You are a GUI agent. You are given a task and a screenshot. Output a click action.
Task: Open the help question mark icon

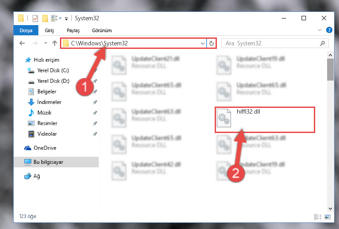pyautogui.click(x=329, y=30)
